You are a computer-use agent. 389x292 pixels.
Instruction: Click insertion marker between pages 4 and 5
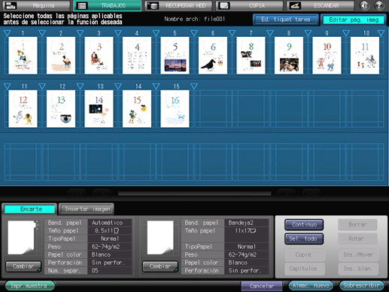[156, 33]
